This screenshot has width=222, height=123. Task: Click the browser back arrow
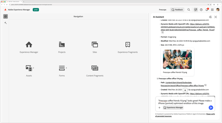click(x=2, y=4)
